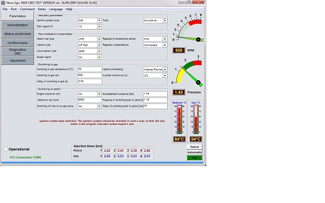Screen dimensions: 325x203
Task: Toggle the green Gas mode button
Action: coord(194,158)
